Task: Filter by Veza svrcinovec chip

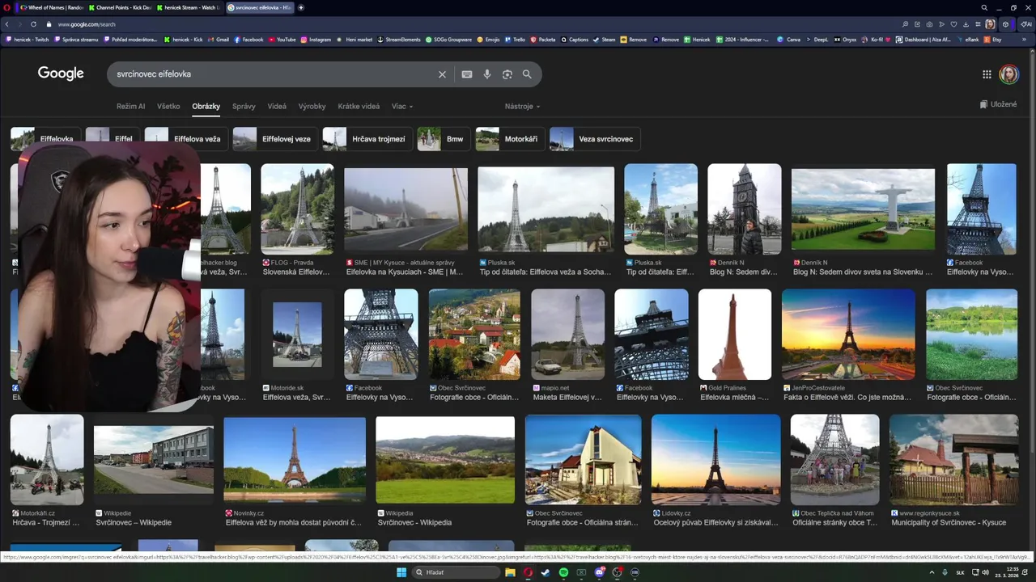Action: (x=595, y=139)
